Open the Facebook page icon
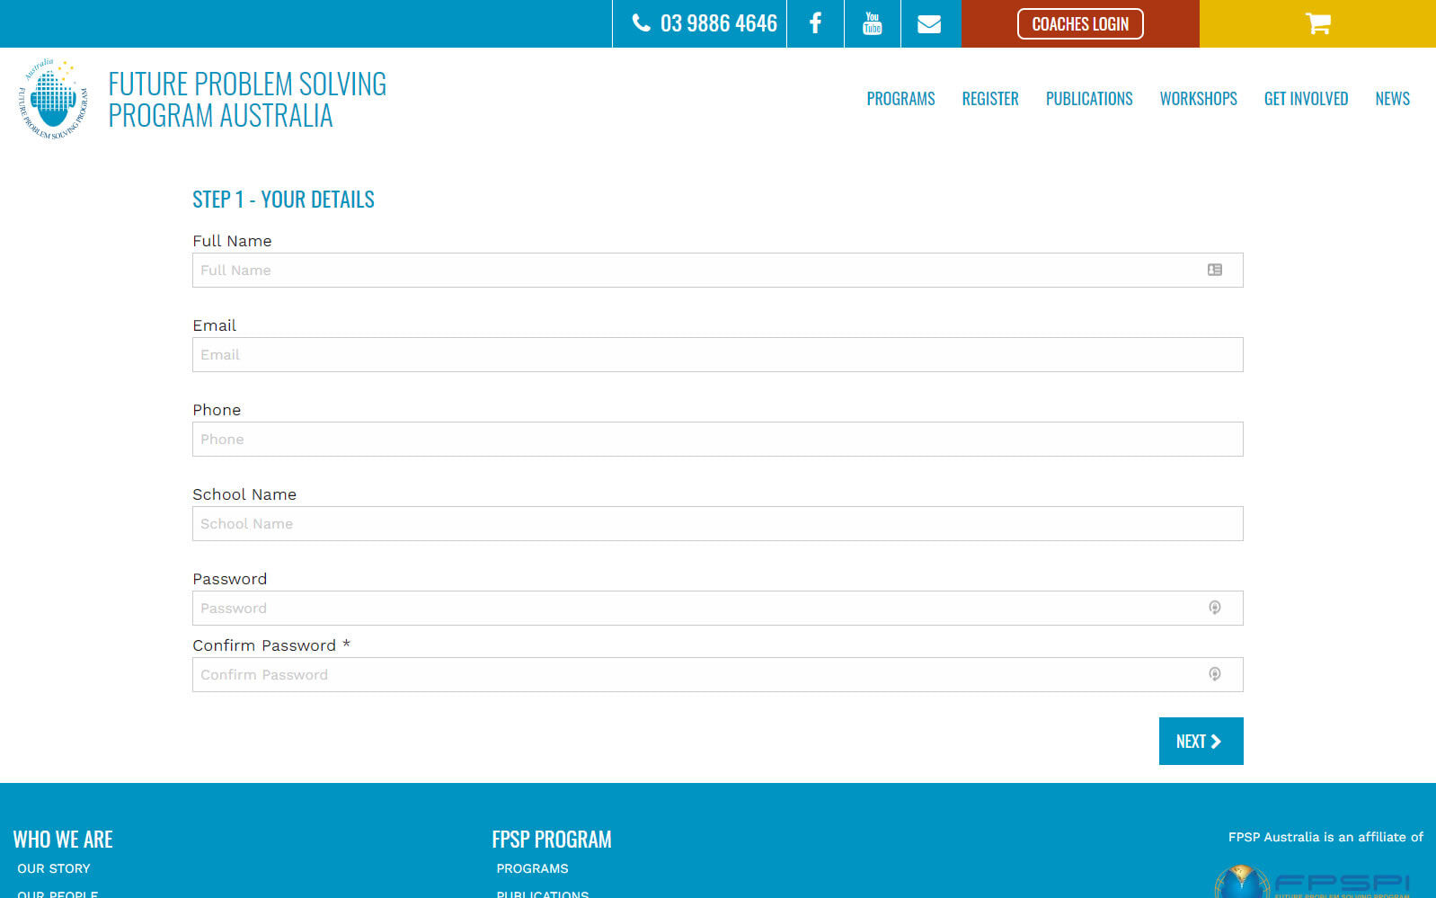Image resolution: width=1436 pixels, height=898 pixels. tap(815, 23)
